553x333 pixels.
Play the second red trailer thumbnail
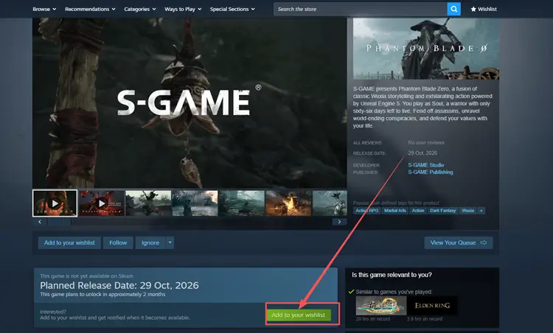[102, 203]
